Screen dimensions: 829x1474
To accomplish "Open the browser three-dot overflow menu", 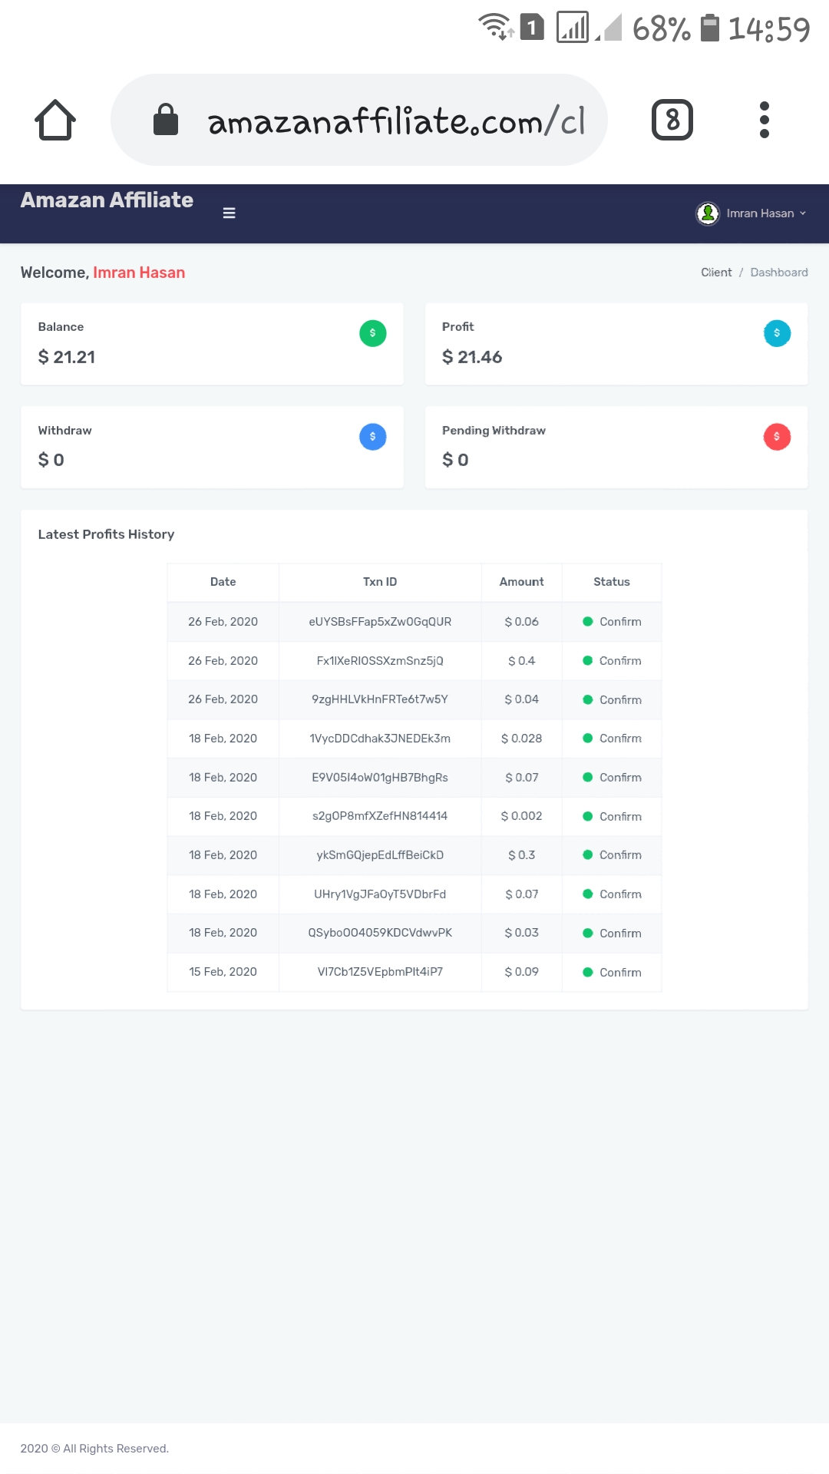I will (x=764, y=120).
